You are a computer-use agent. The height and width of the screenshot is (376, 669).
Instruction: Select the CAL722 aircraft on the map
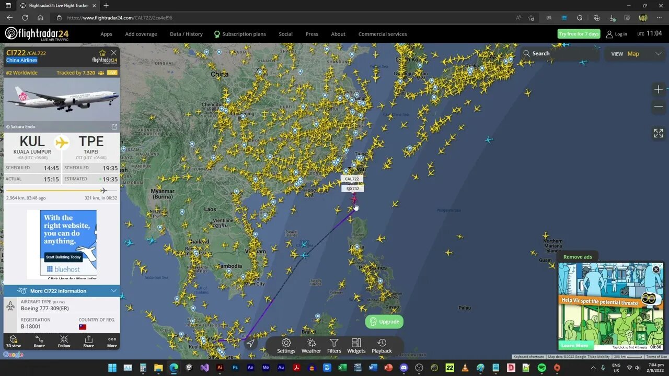tap(354, 198)
